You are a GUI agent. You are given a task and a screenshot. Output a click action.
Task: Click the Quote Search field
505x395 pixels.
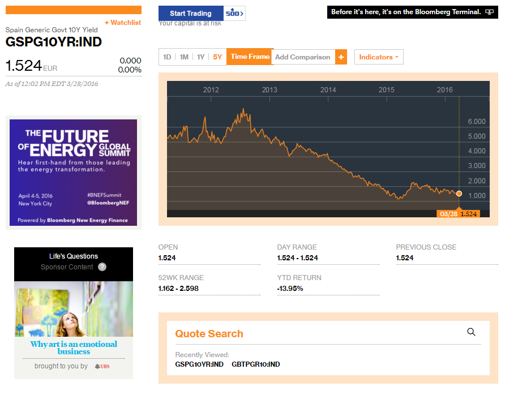(328, 333)
